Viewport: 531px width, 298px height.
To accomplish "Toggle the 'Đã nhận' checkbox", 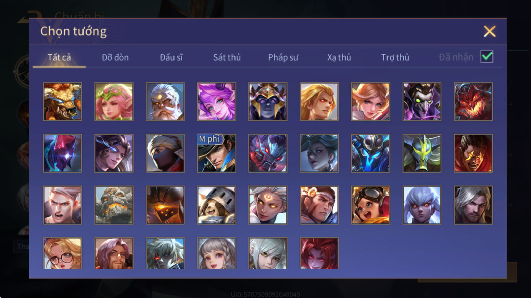I will click(x=486, y=56).
